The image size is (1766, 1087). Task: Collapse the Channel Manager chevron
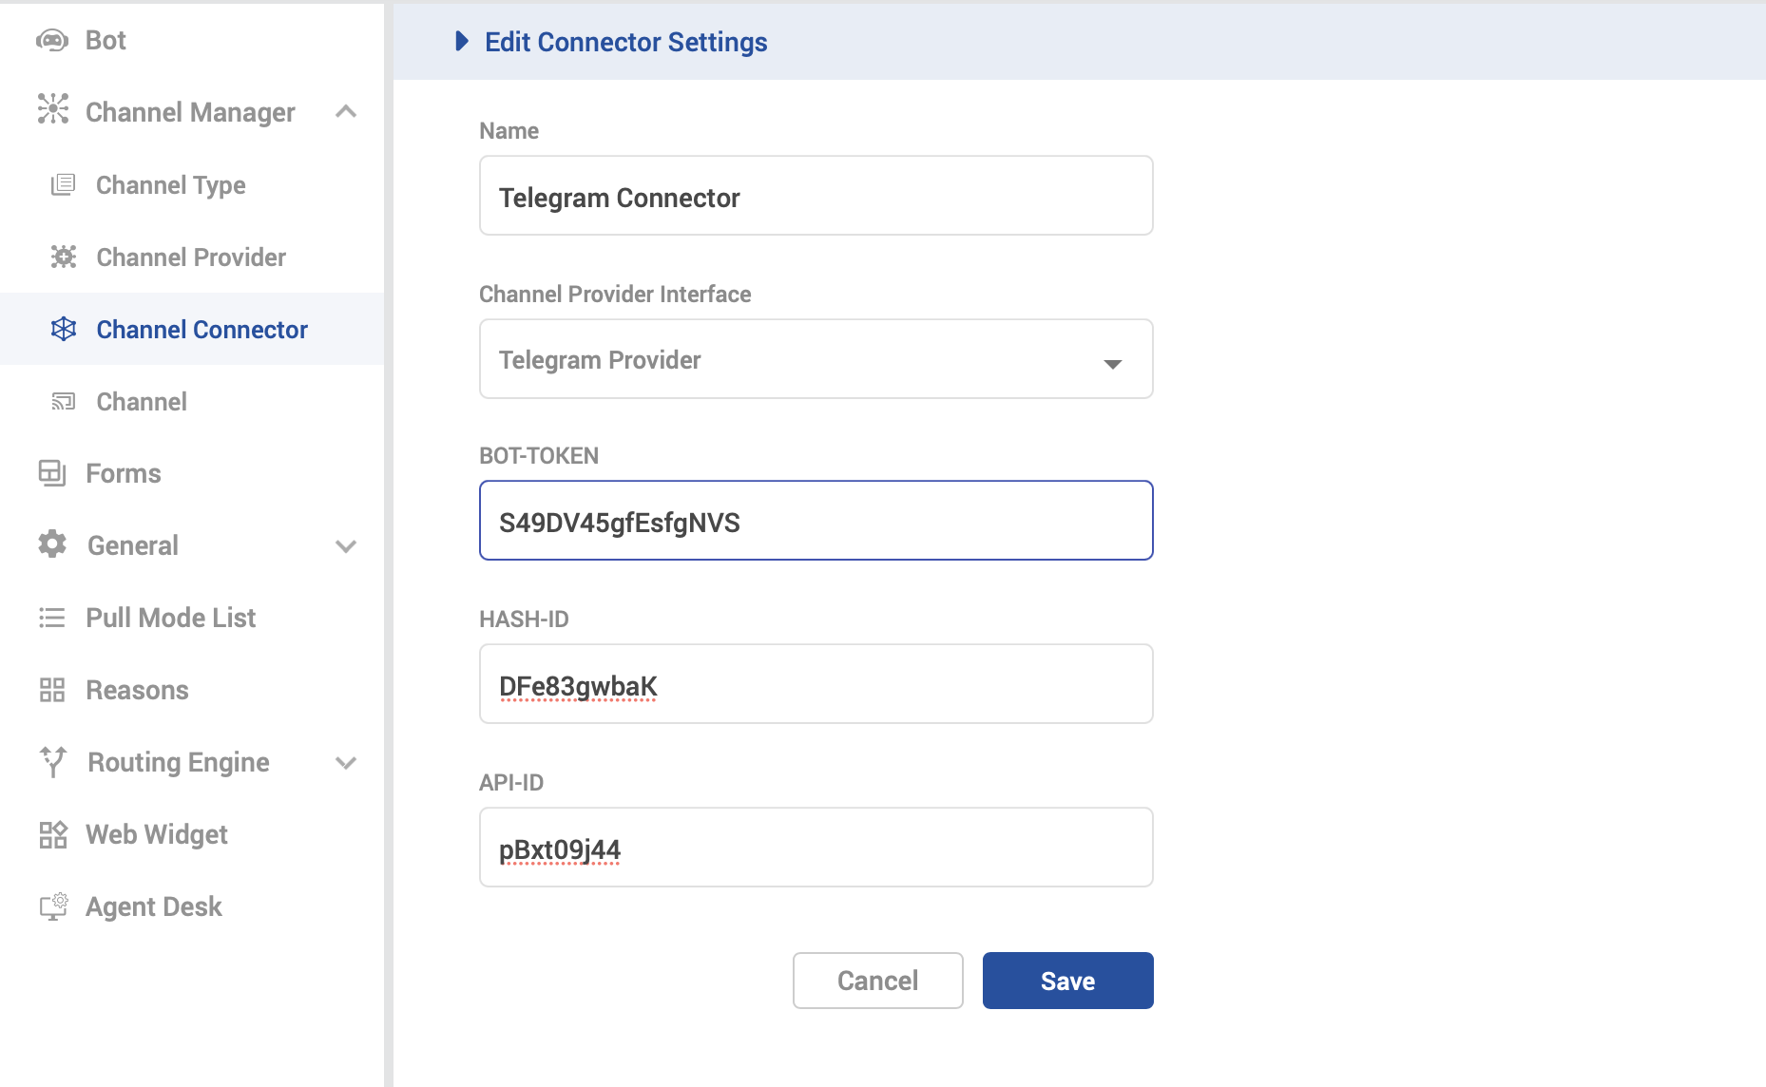click(346, 112)
